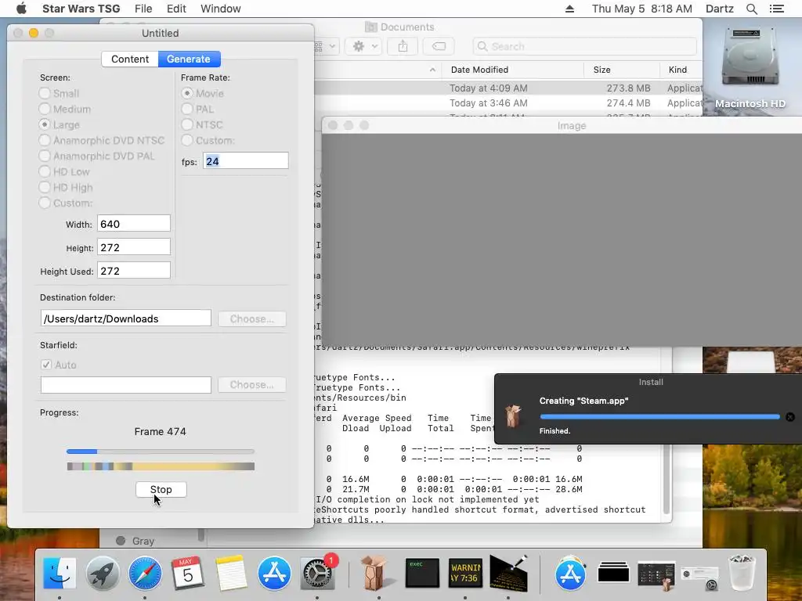Open the light minimized window in Dock
Image resolution: width=802 pixels, height=601 pixels.
coord(699,578)
